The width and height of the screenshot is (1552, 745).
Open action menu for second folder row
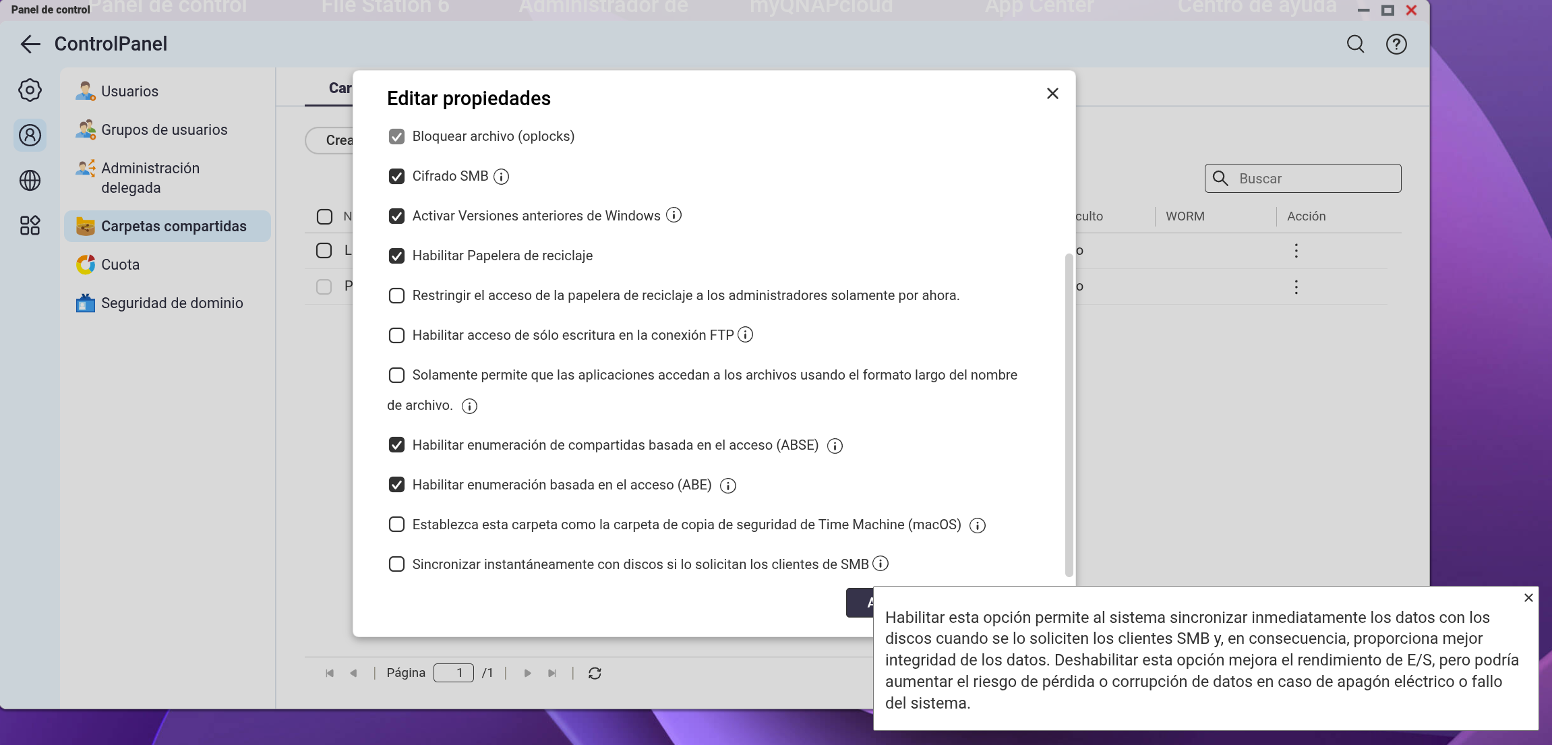(x=1296, y=287)
